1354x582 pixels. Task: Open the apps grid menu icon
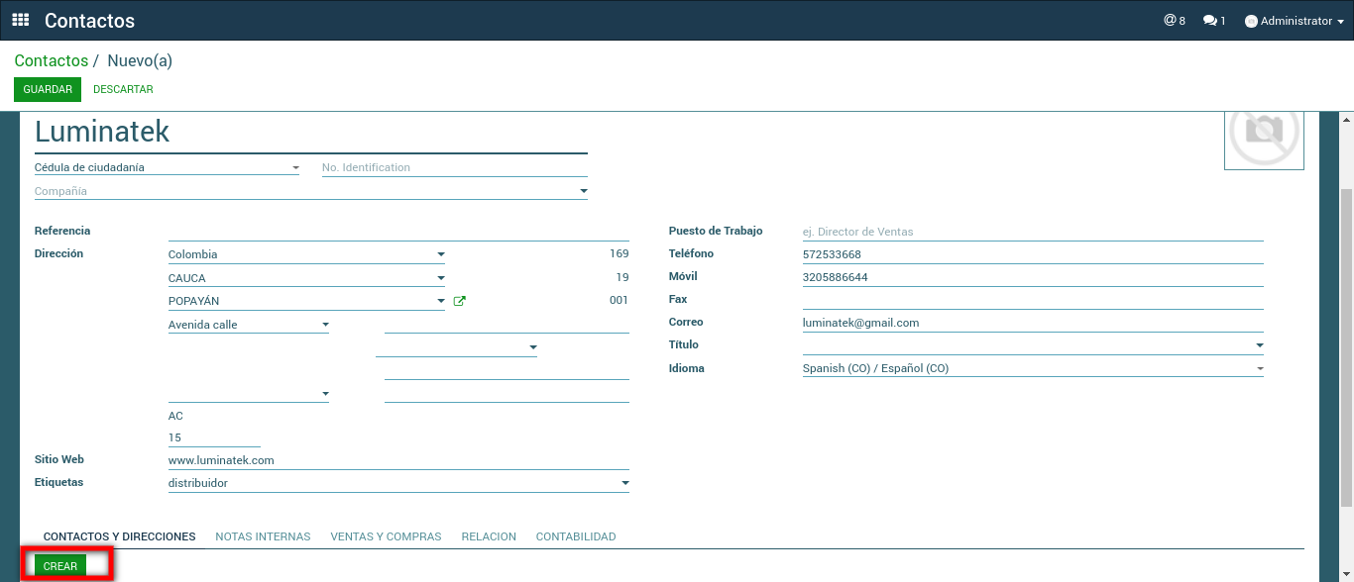pyautogui.click(x=21, y=20)
